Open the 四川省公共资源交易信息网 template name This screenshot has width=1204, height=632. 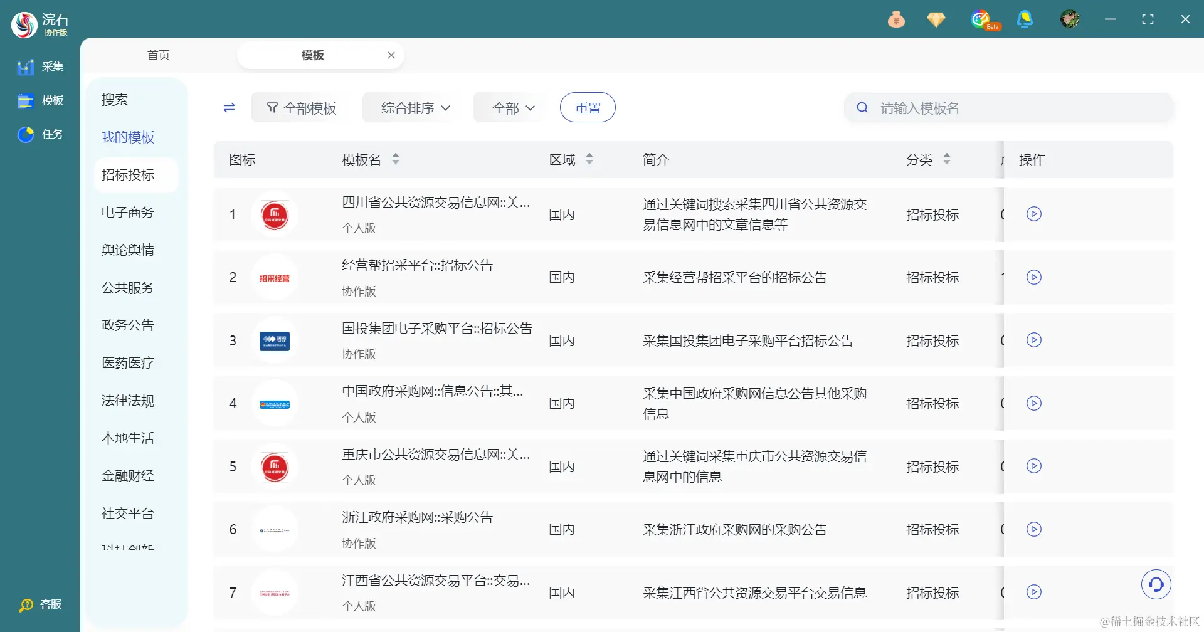tap(436, 203)
